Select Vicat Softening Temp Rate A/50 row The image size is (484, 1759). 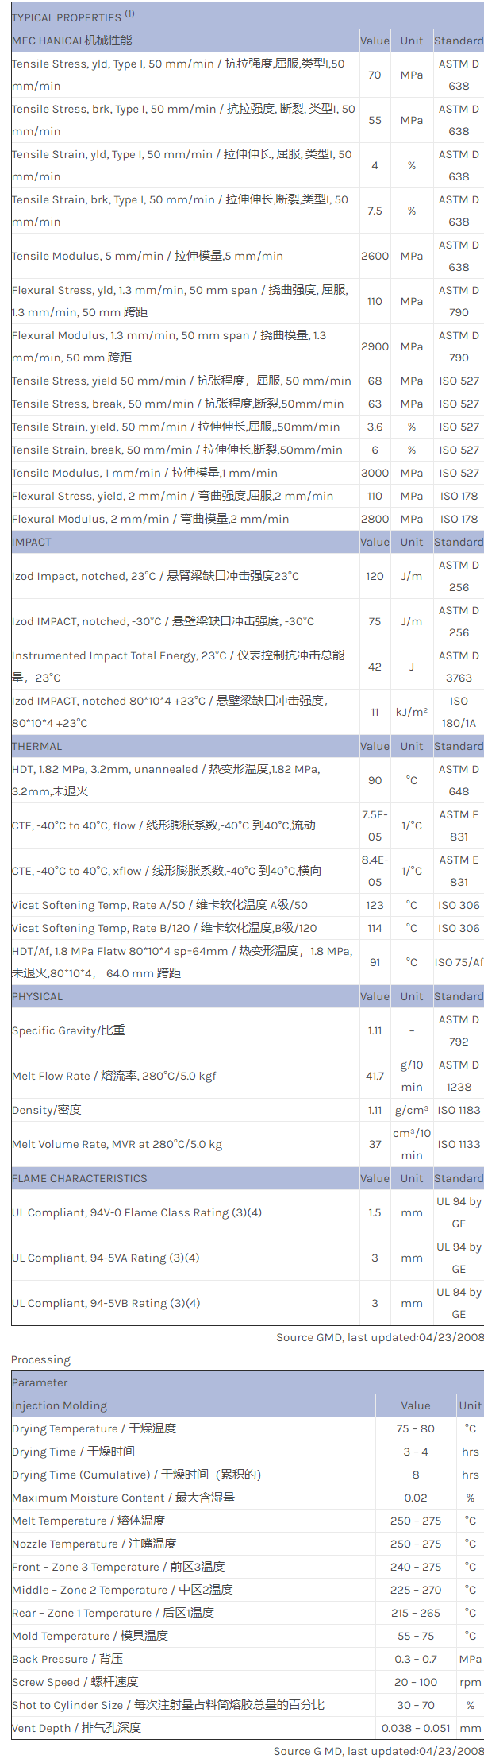click(159, 905)
